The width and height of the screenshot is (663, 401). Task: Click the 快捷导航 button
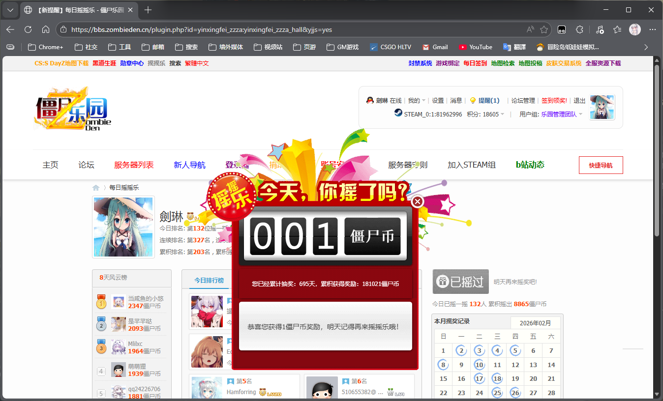[601, 165]
